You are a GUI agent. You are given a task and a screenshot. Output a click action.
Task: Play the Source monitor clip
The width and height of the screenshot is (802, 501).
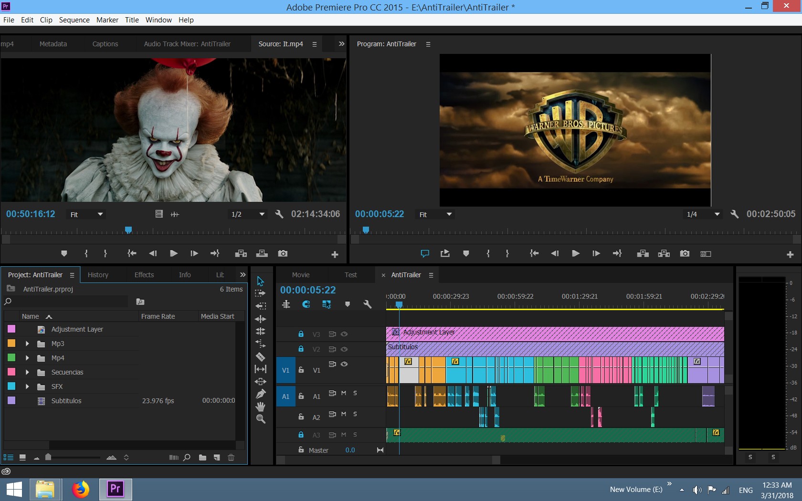click(173, 253)
